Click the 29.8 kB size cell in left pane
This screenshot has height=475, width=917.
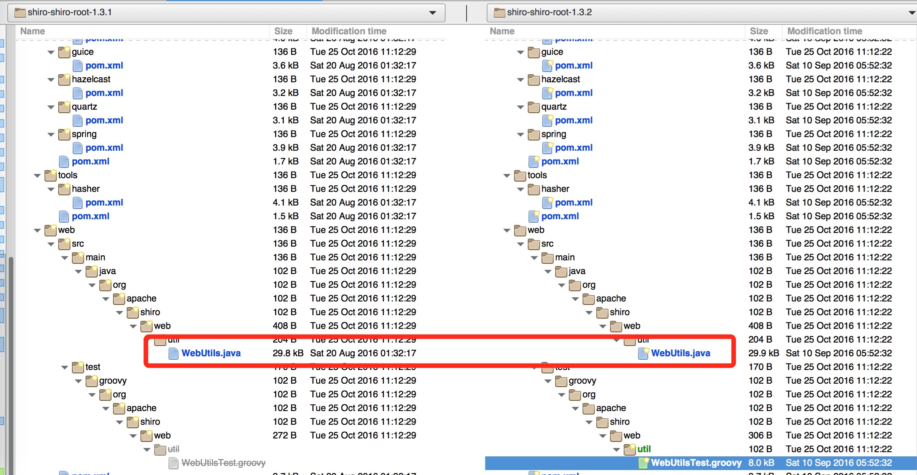288,353
